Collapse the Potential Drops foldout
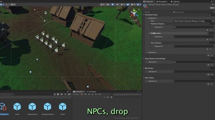 point(144,15)
